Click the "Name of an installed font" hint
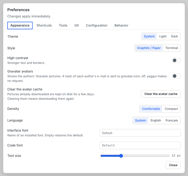The image size is (188, 176). coord(45,135)
